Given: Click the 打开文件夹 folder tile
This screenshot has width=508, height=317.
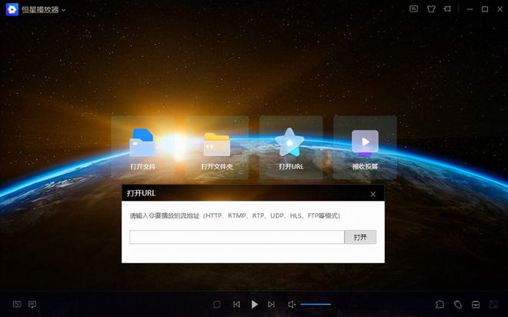Looking at the screenshot, I should click(216, 148).
